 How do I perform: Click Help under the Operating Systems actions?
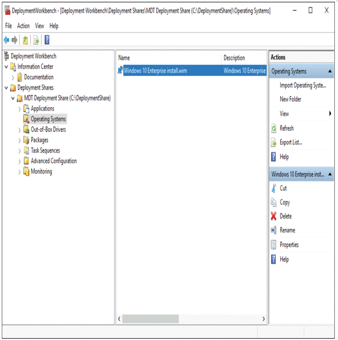point(284,157)
